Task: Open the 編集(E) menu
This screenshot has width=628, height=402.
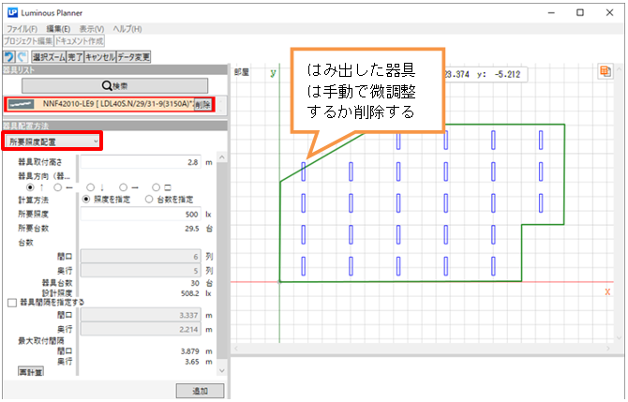Action: pos(58,29)
